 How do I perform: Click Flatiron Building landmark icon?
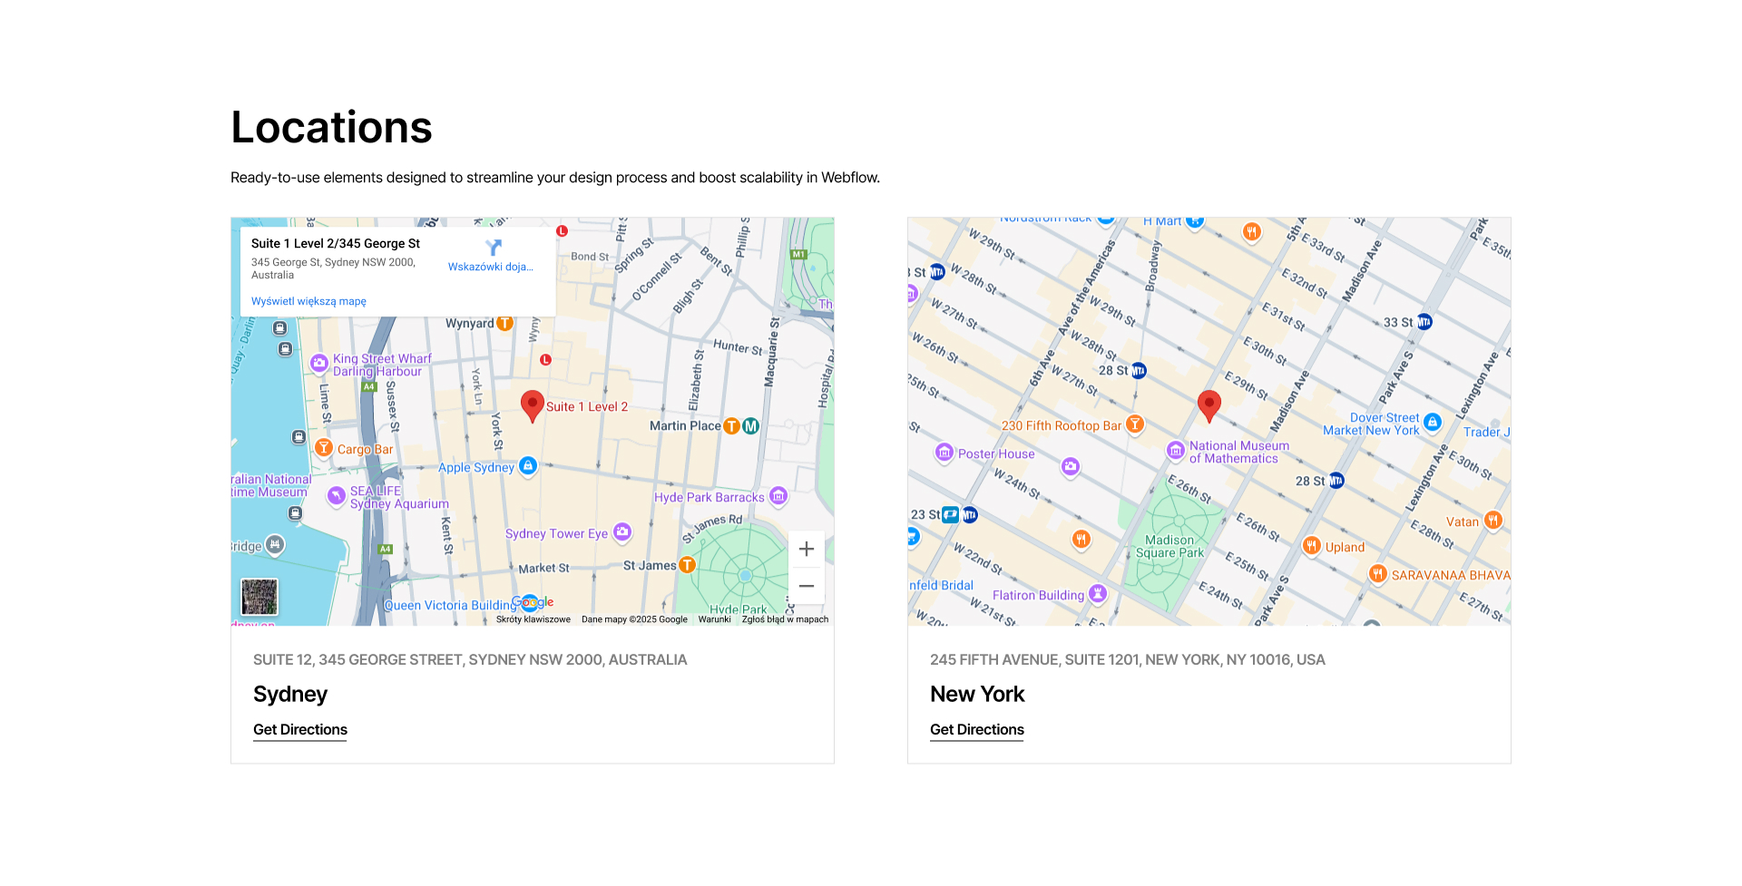1098,594
